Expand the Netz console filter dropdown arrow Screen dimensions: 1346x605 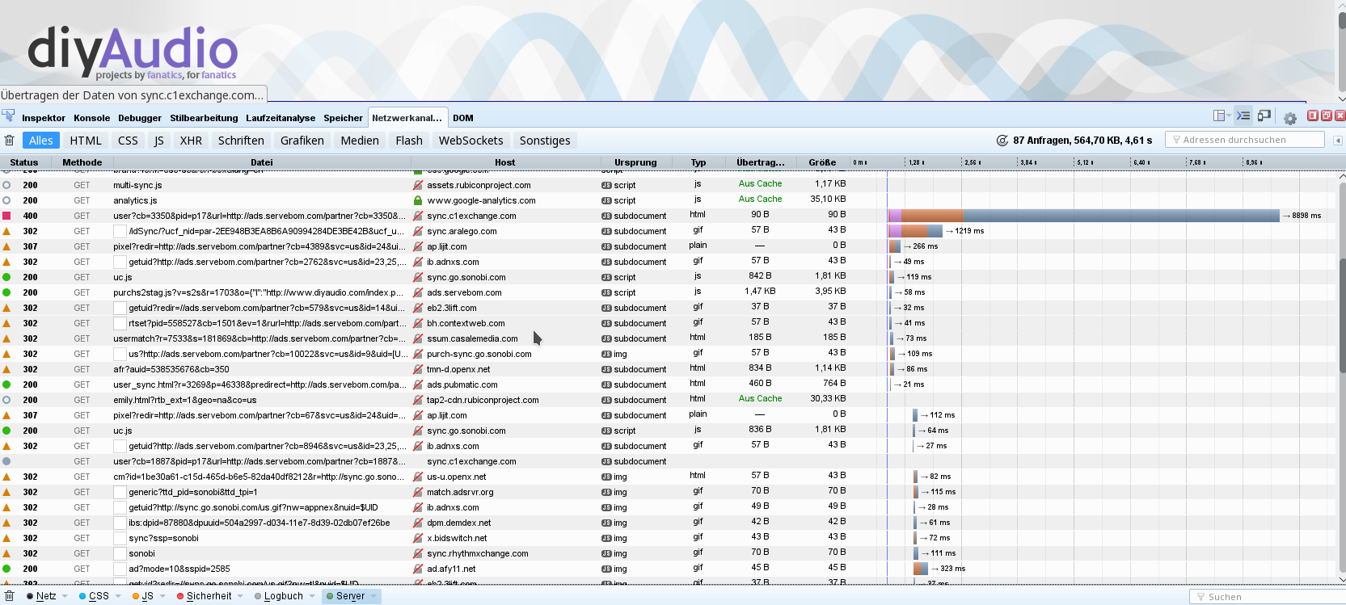click(65, 596)
